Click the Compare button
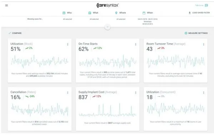214x135 pixels. (x=15, y=33)
